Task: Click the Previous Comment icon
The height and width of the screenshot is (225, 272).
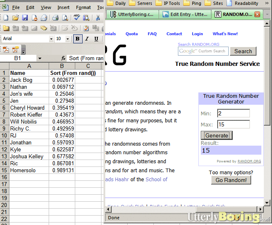Action: click(x=16, y=28)
